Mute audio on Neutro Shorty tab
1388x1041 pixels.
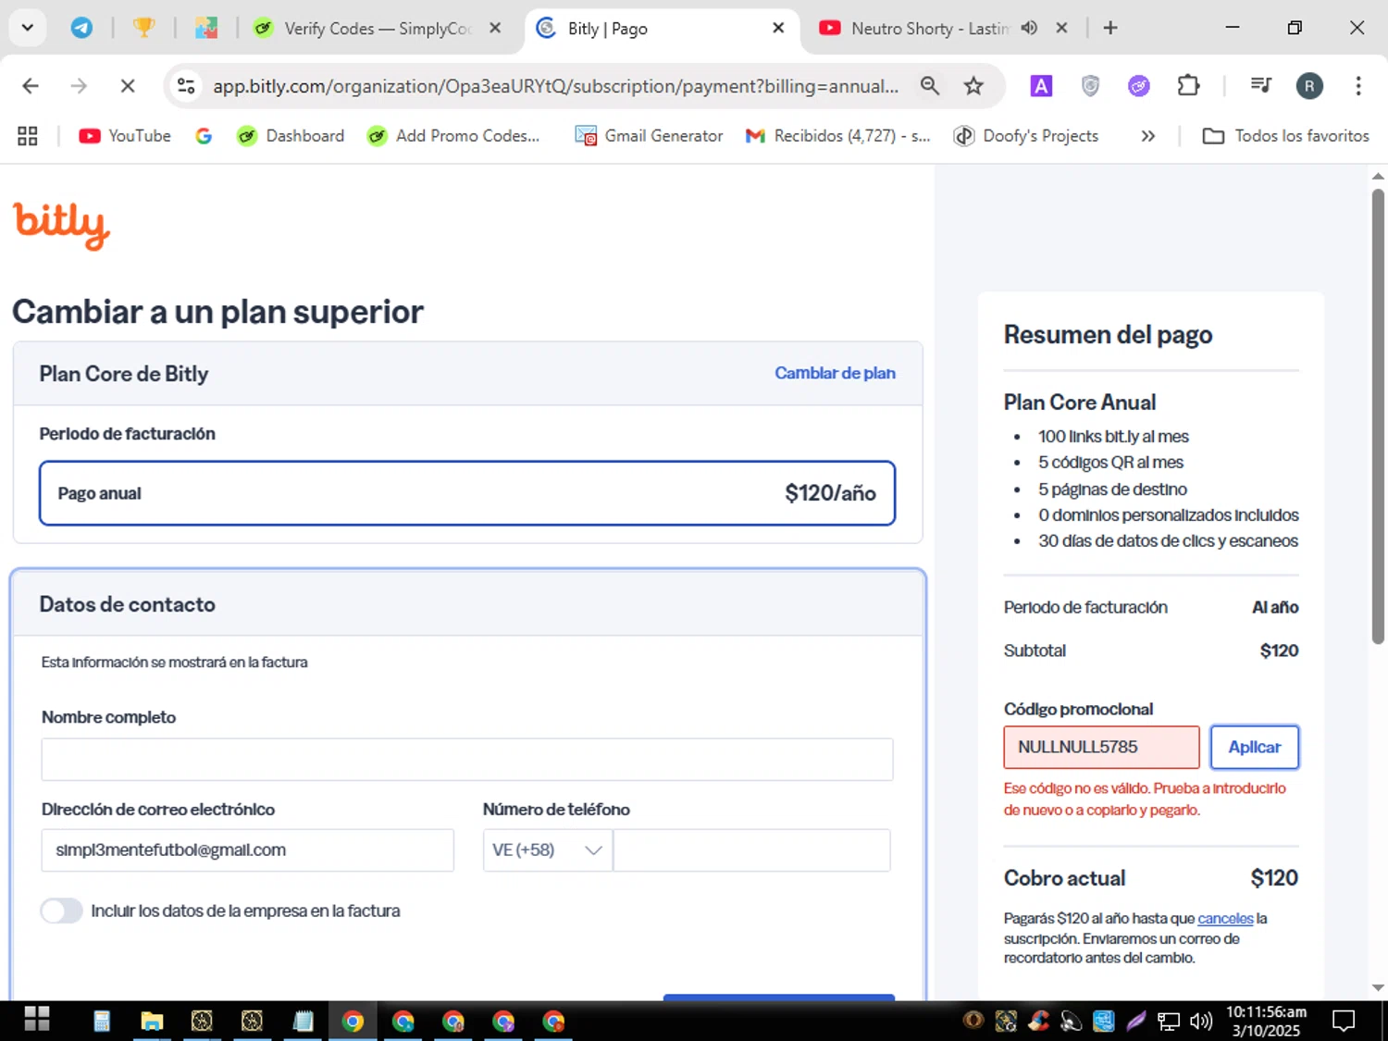pyautogui.click(x=1029, y=28)
